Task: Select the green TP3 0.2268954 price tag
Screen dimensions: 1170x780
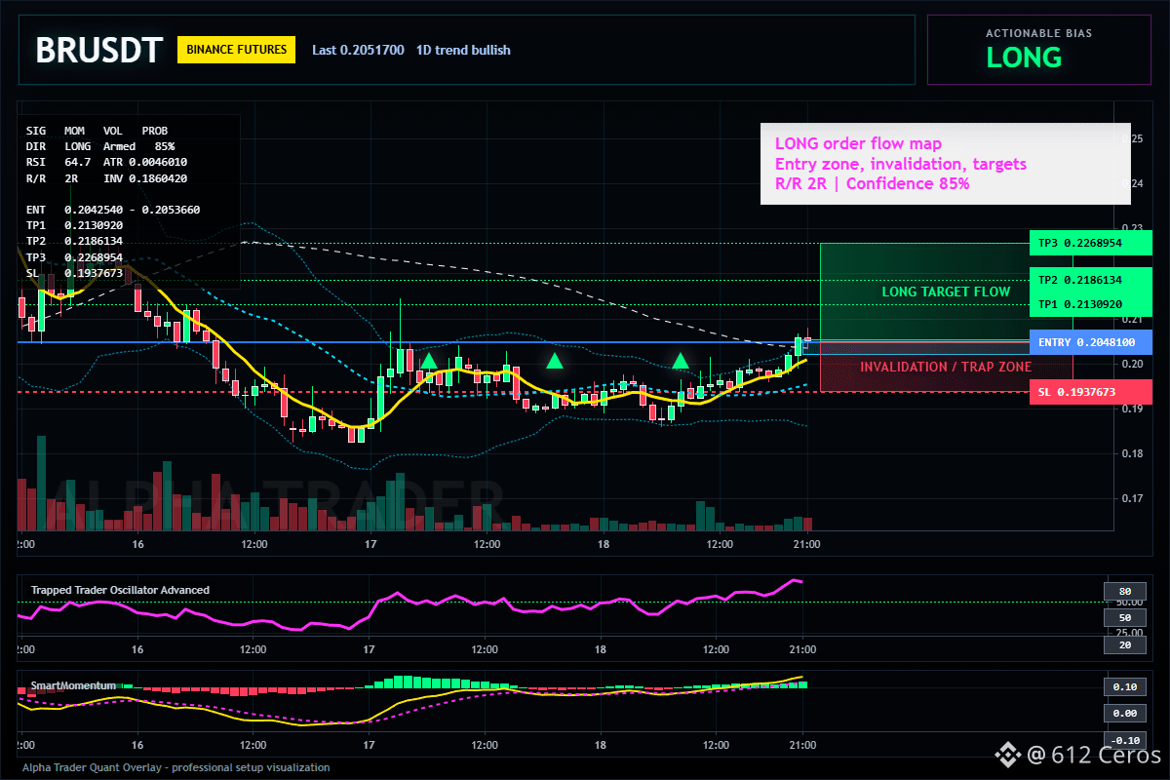Action: point(1090,243)
